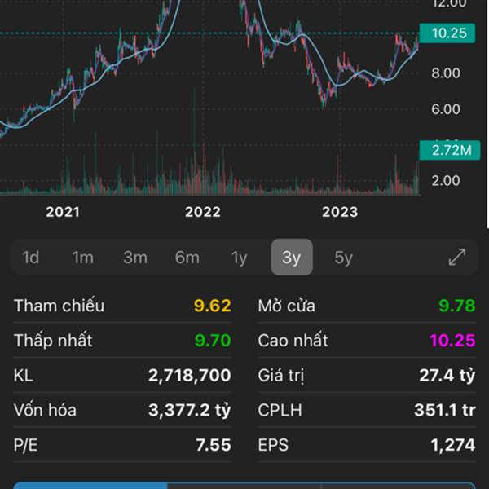The width and height of the screenshot is (489, 489).
Task: Select the 1d timeframe
Action: [x=31, y=258]
